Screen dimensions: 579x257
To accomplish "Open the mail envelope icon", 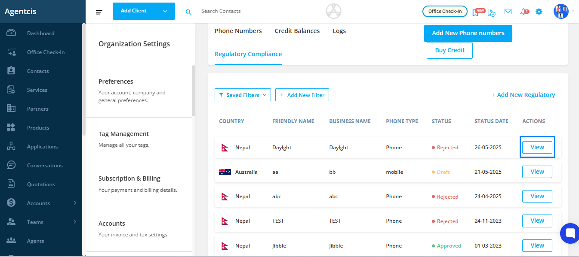I will click(x=508, y=12).
